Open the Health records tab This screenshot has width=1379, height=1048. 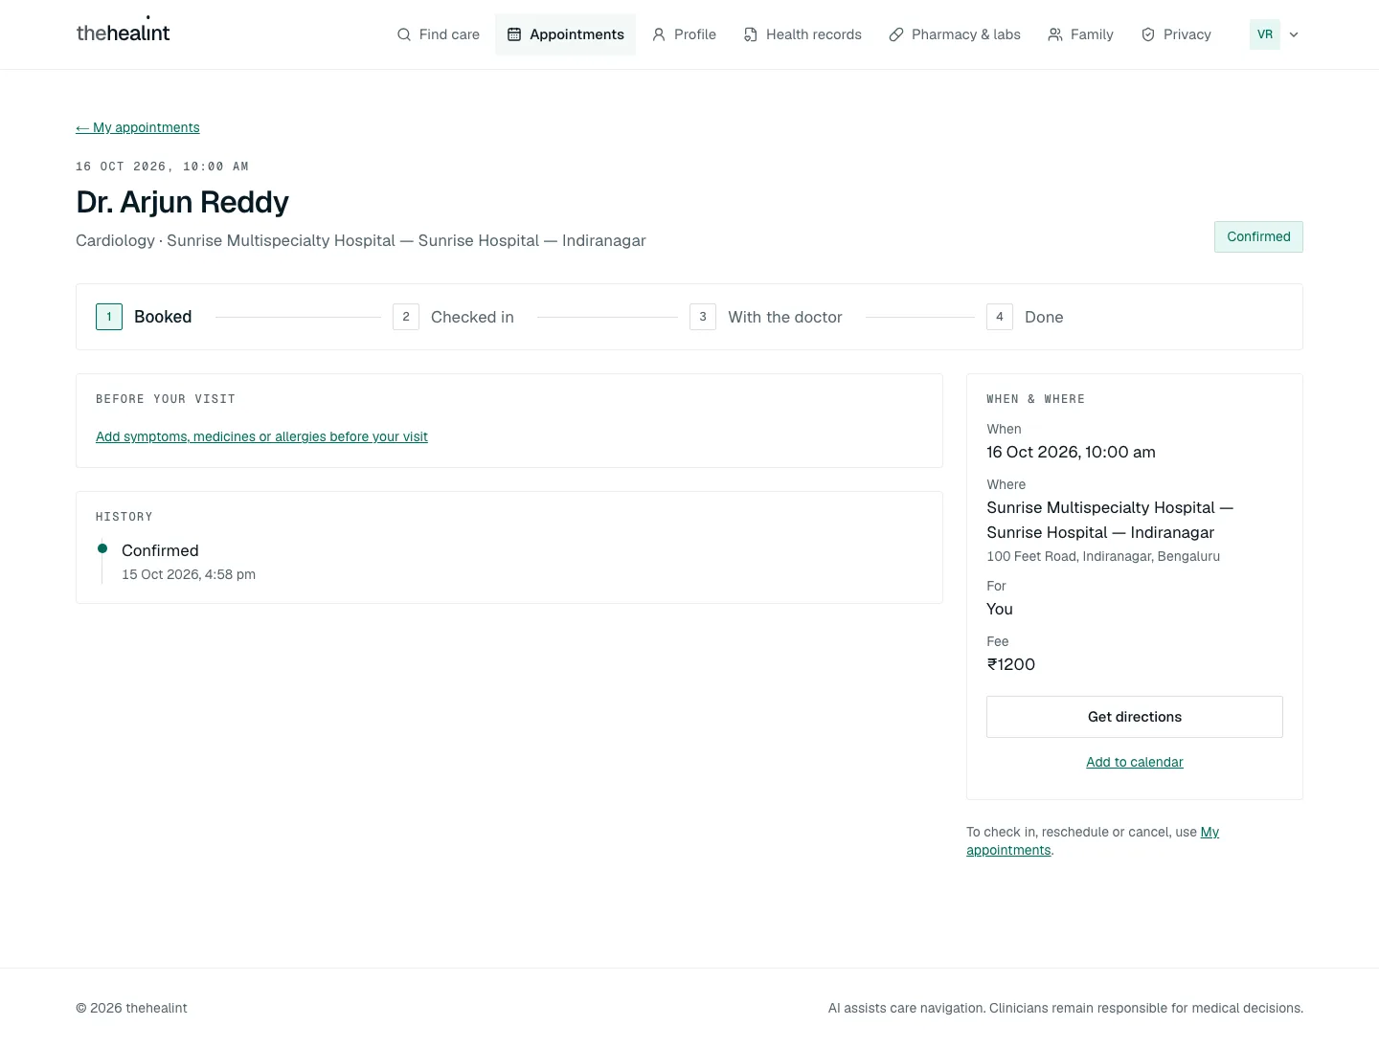tap(803, 34)
